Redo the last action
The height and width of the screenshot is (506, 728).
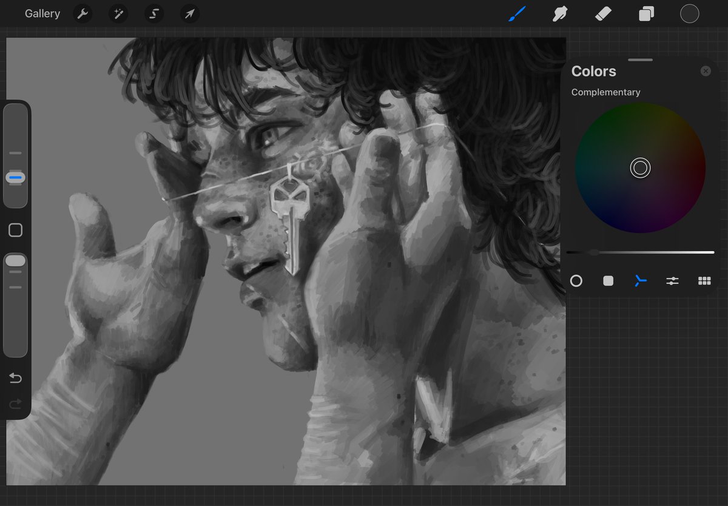[16, 404]
